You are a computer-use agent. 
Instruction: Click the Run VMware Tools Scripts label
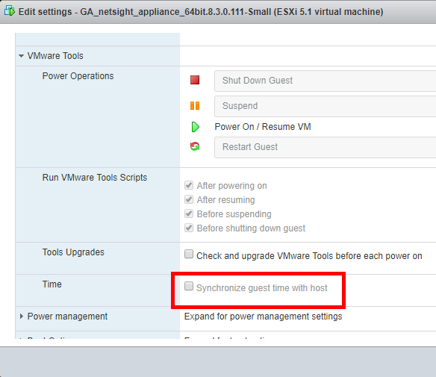pyautogui.click(x=95, y=178)
